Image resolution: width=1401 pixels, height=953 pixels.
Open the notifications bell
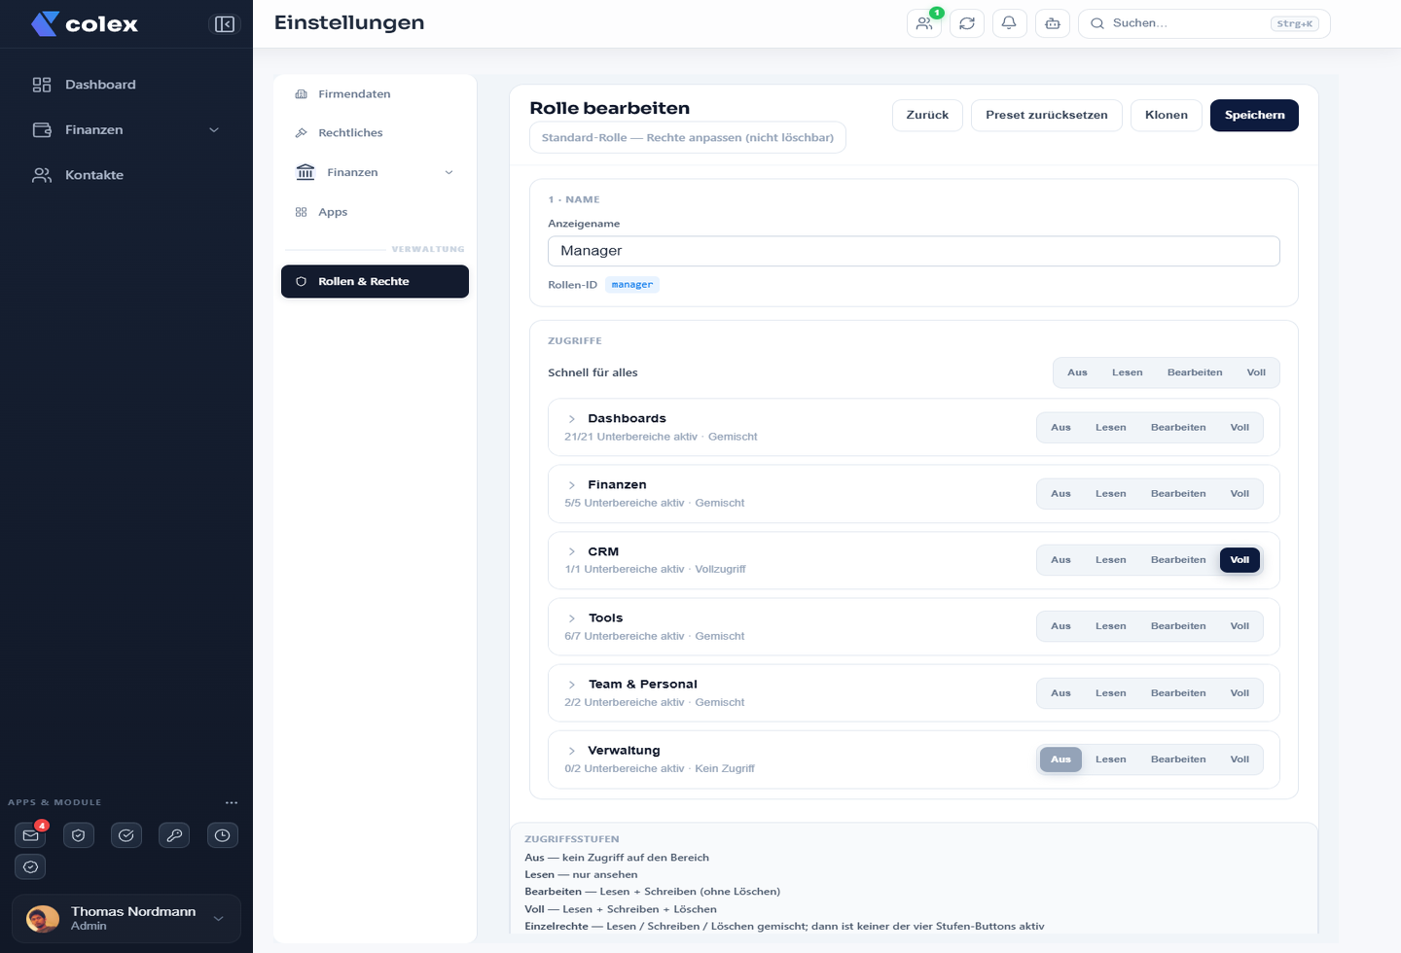[x=1010, y=23]
